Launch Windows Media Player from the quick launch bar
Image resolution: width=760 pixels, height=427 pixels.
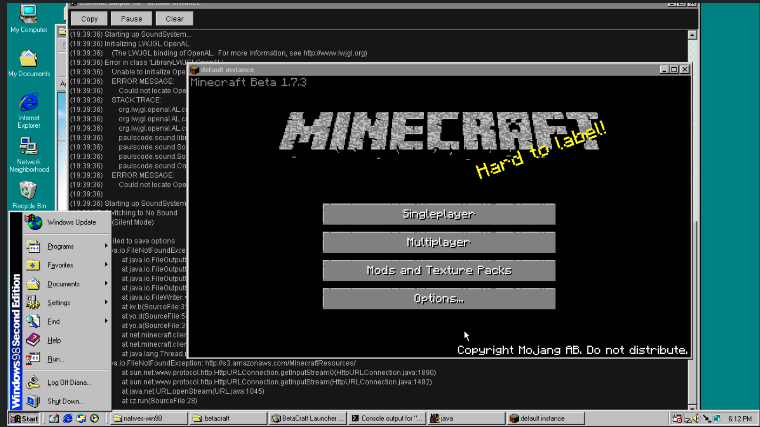[x=95, y=418]
